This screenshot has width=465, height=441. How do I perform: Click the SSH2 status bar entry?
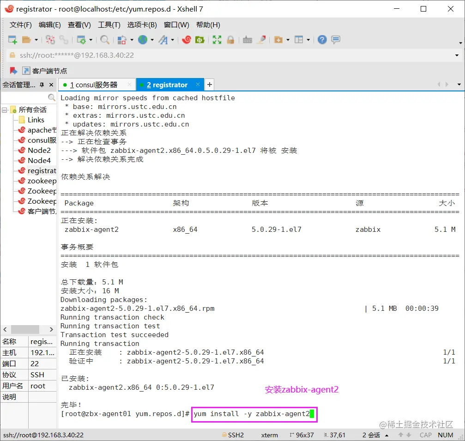[233, 435]
